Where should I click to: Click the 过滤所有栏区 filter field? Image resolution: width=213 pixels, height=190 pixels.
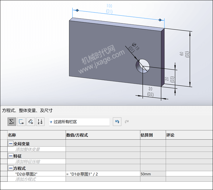79,122
